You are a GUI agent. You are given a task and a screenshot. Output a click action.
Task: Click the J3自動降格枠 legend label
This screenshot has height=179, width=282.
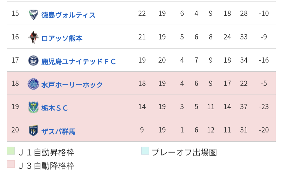point(46,165)
